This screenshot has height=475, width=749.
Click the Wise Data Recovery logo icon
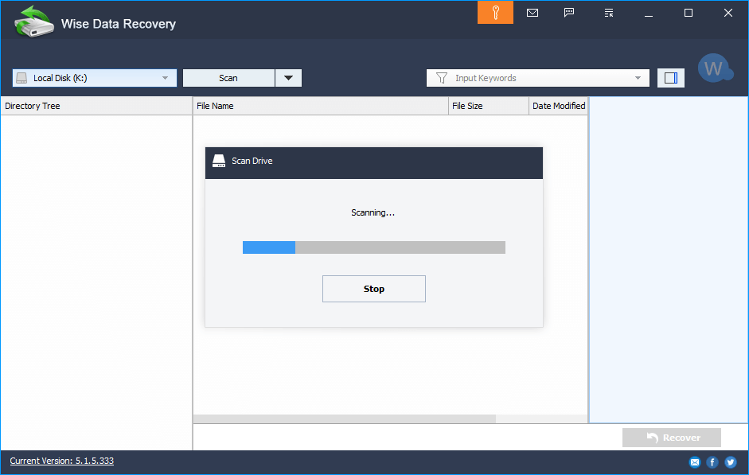tap(33, 22)
